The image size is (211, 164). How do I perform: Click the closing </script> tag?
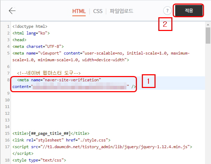pos(23,153)
